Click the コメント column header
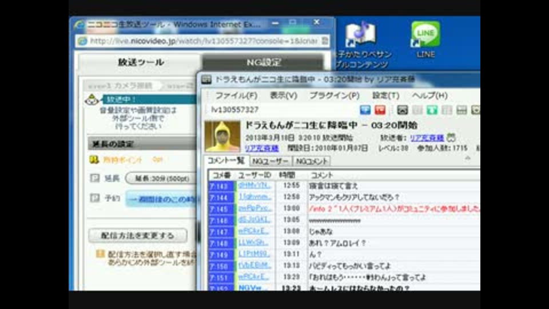The width and height of the screenshot is (549, 309). coord(322,175)
